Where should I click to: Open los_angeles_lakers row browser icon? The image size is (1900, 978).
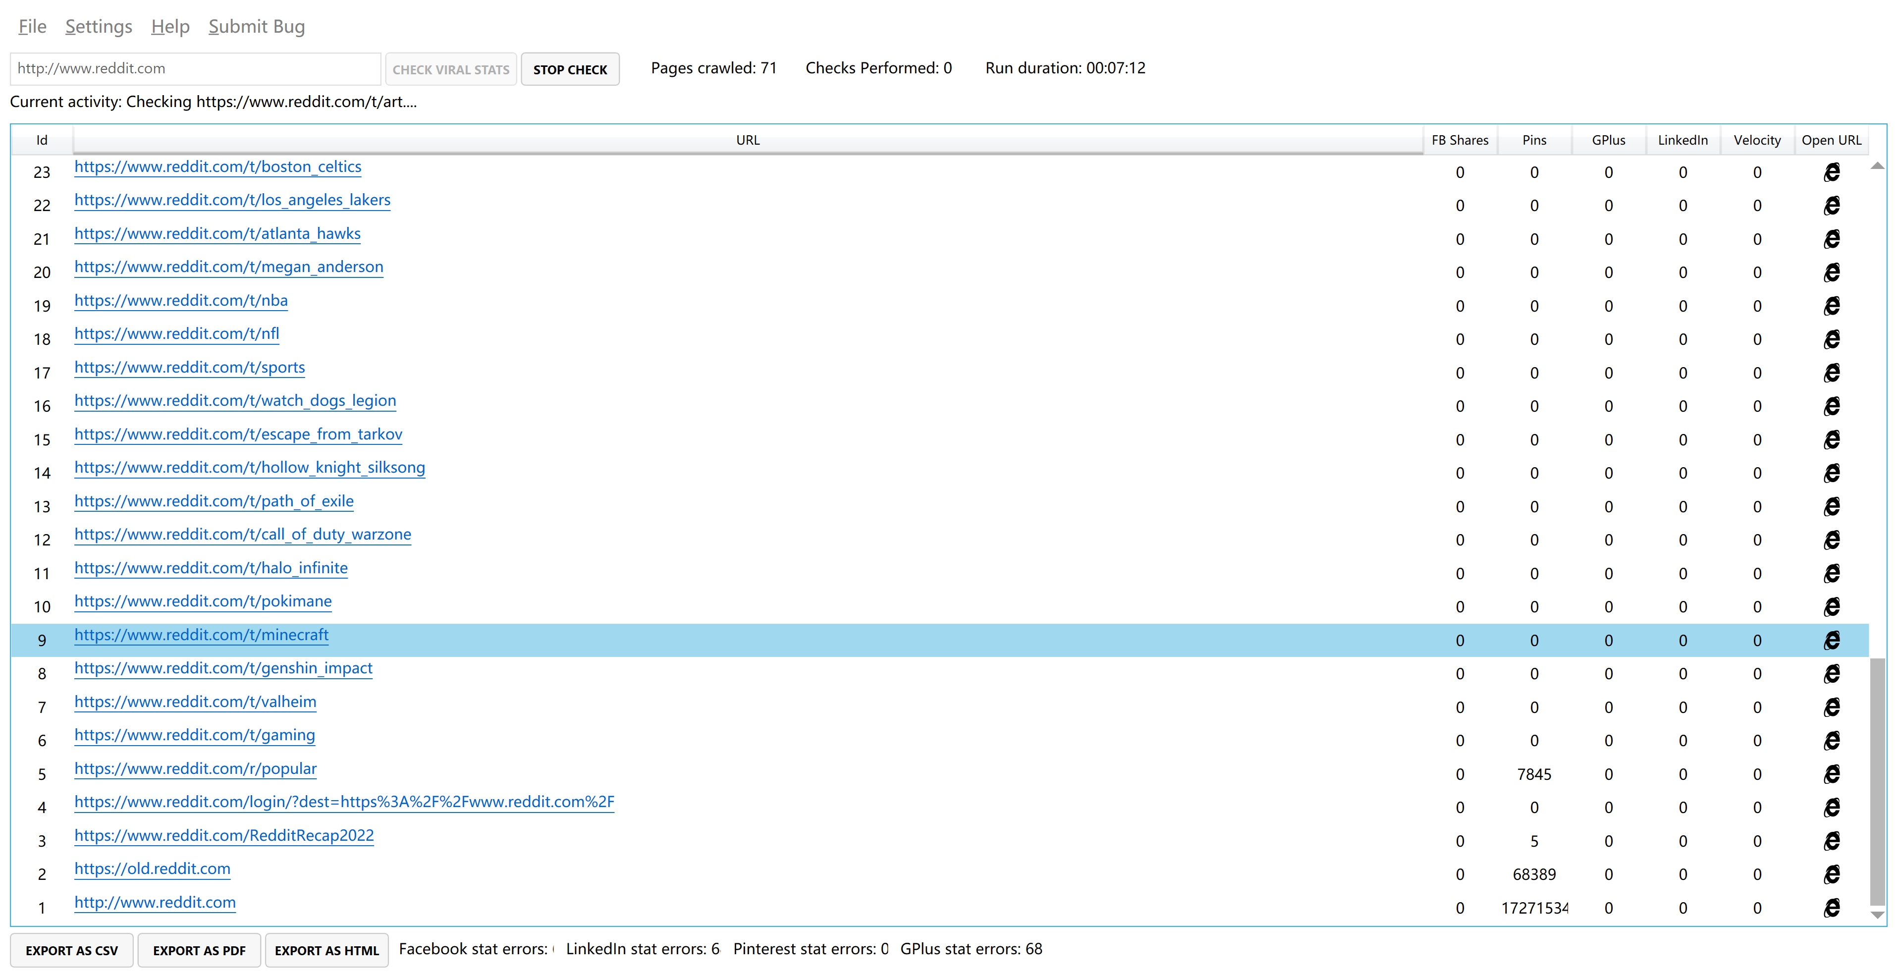(1832, 205)
